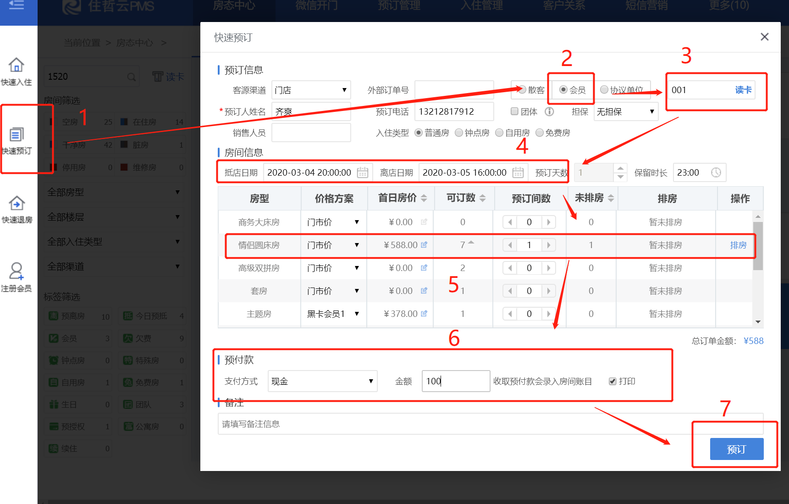Select 普通房 stay type radio
This screenshot has width=789, height=504.
click(418, 133)
